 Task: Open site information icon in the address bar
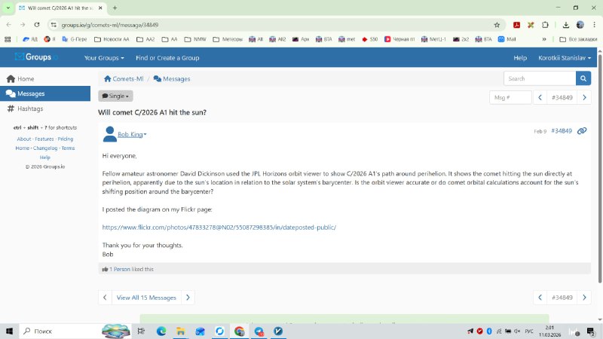pos(54,25)
